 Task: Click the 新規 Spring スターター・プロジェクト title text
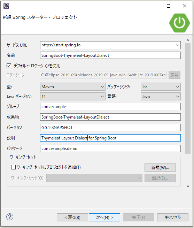click(x=40, y=17)
